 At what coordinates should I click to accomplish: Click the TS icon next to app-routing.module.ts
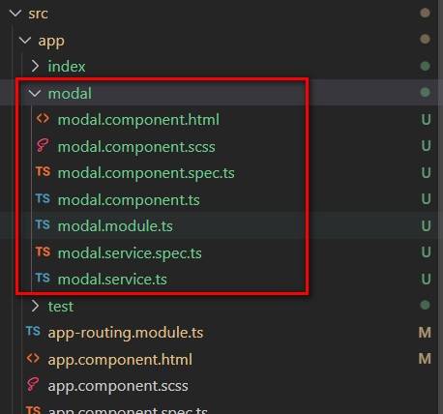point(33,331)
